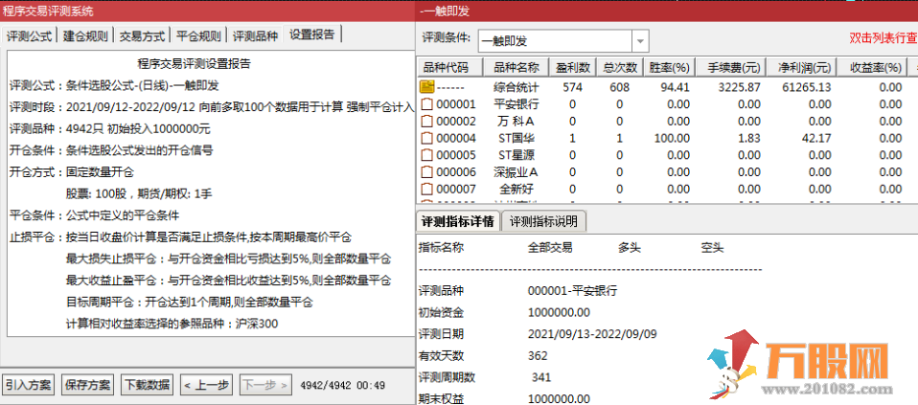This screenshot has height=405, width=918.
Task: Click the 程序交易评测设置报告 heading
Action: 194,63
